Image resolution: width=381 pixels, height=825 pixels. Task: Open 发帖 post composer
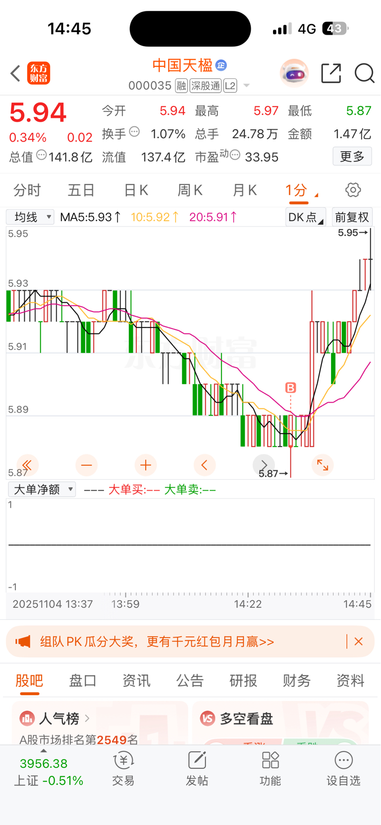point(197,769)
